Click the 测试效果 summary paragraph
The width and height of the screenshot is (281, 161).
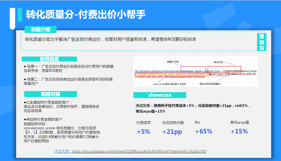pyautogui.click(x=193, y=108)
